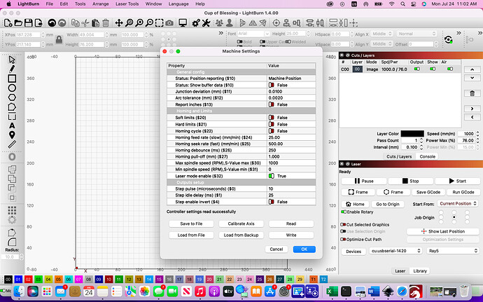
Task: Toggle Optimize Cut Path switch
Action: click(x=343, y=240)
